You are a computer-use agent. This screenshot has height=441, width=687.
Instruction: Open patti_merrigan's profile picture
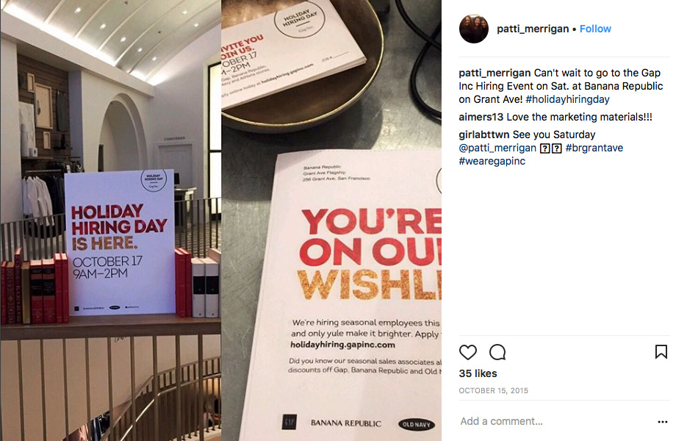click(x=474, y=29)
